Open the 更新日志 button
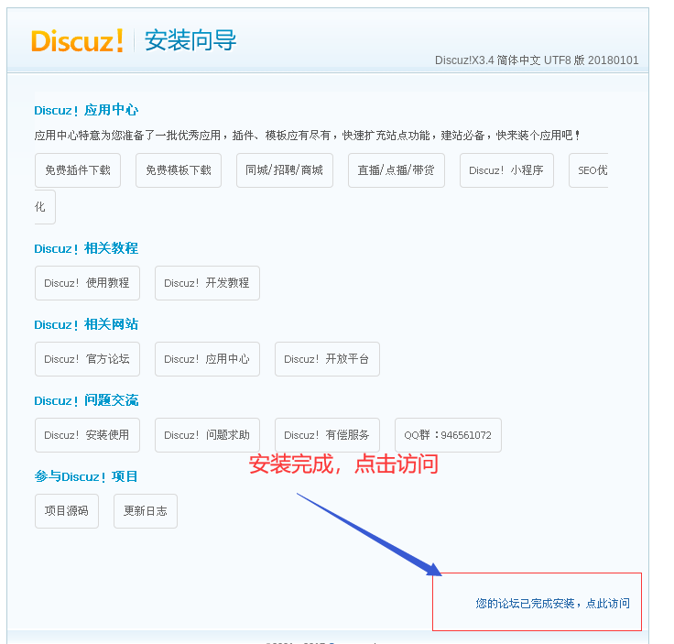This screenshot has height=644, width=674. 146,511
